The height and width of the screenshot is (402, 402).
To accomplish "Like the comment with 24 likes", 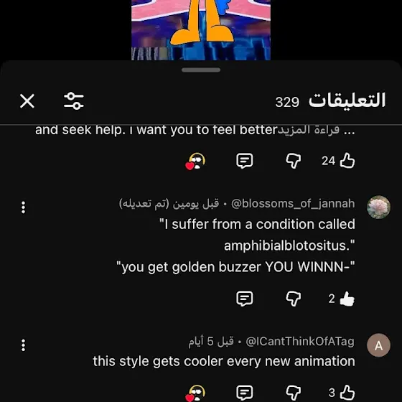I will click(347, 161).
